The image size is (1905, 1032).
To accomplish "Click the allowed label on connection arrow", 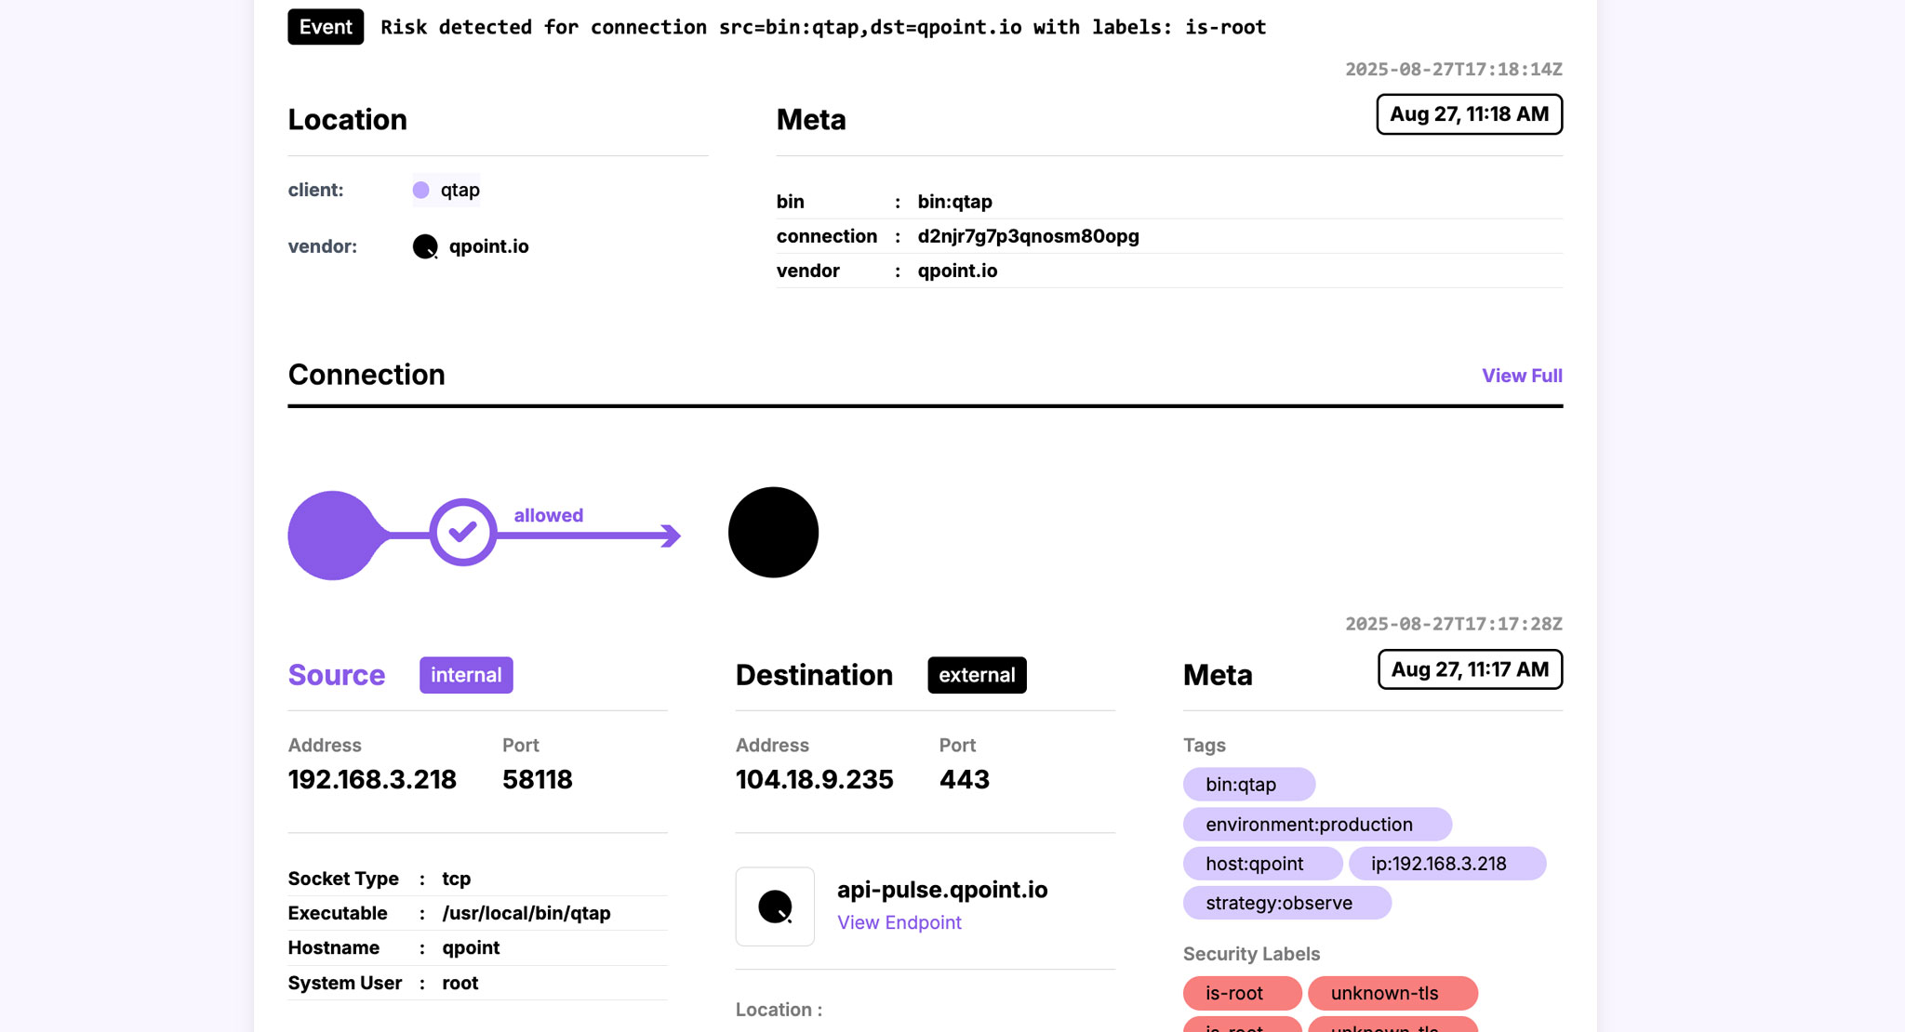I will click(x=549, y=515).
